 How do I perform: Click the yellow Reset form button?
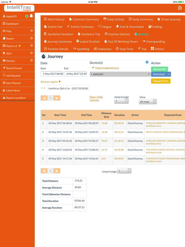point(161,81)
